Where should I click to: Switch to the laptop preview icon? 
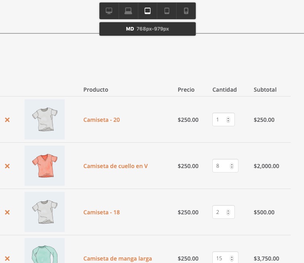(x=128, y=11)
